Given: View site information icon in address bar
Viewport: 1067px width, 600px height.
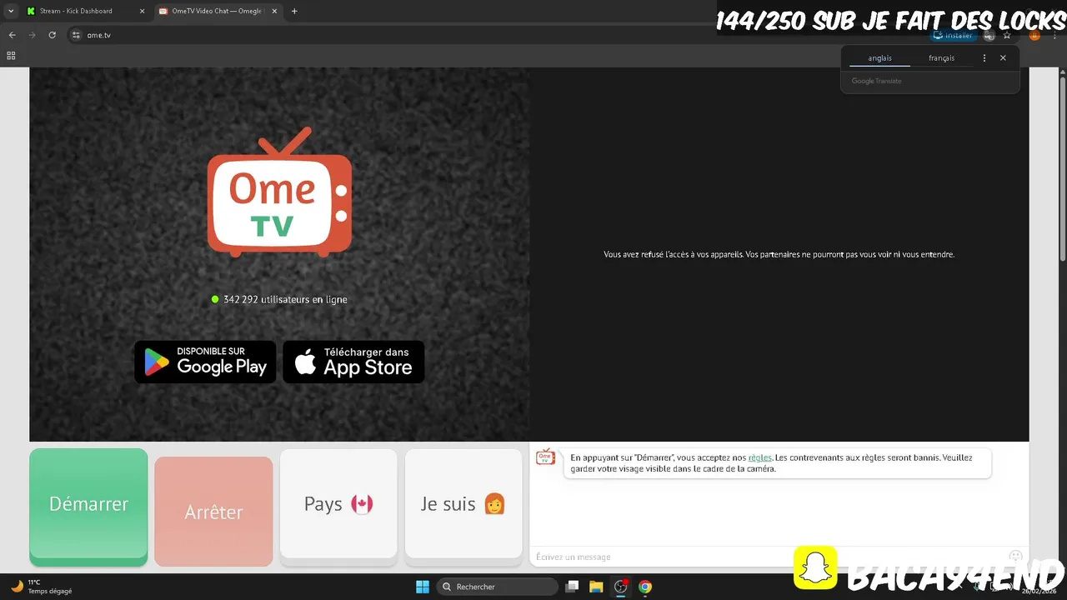Looking at the screenshot, I should [76, 35].
